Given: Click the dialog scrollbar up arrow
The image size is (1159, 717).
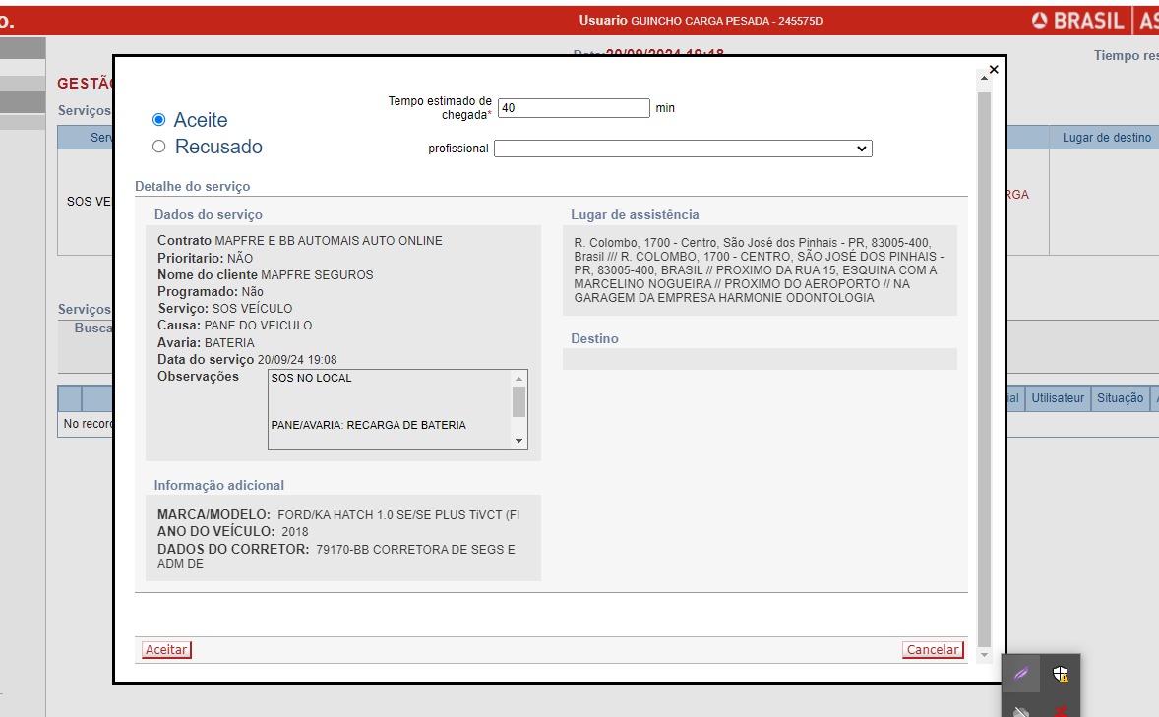Looking at the screenshot, I should (984, 79).
